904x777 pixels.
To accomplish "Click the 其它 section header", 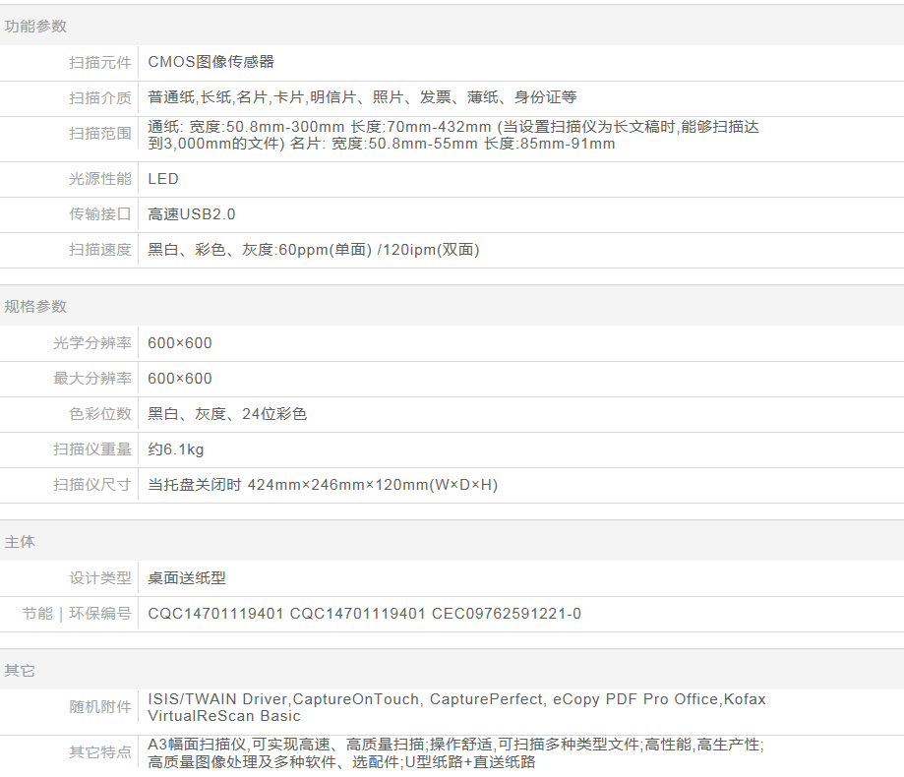I will tap(20, 671).
